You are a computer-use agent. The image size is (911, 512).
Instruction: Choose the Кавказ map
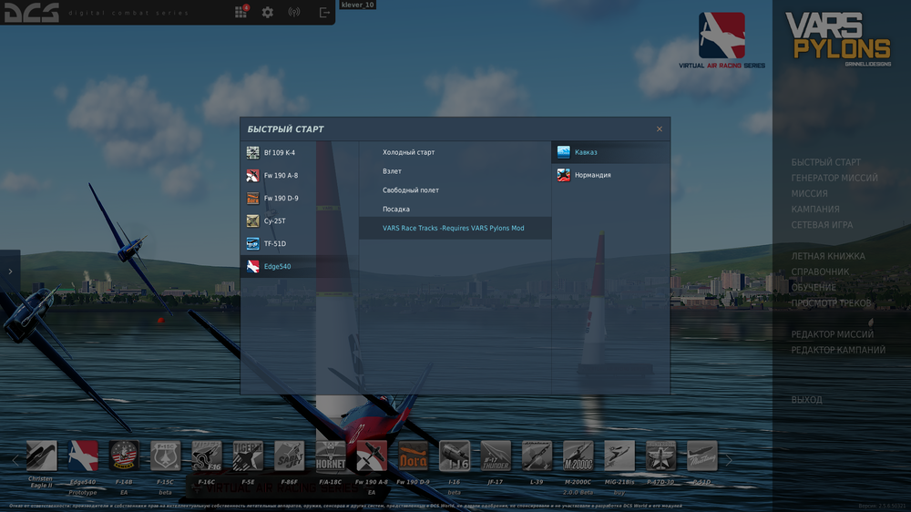tap(610, 152)
